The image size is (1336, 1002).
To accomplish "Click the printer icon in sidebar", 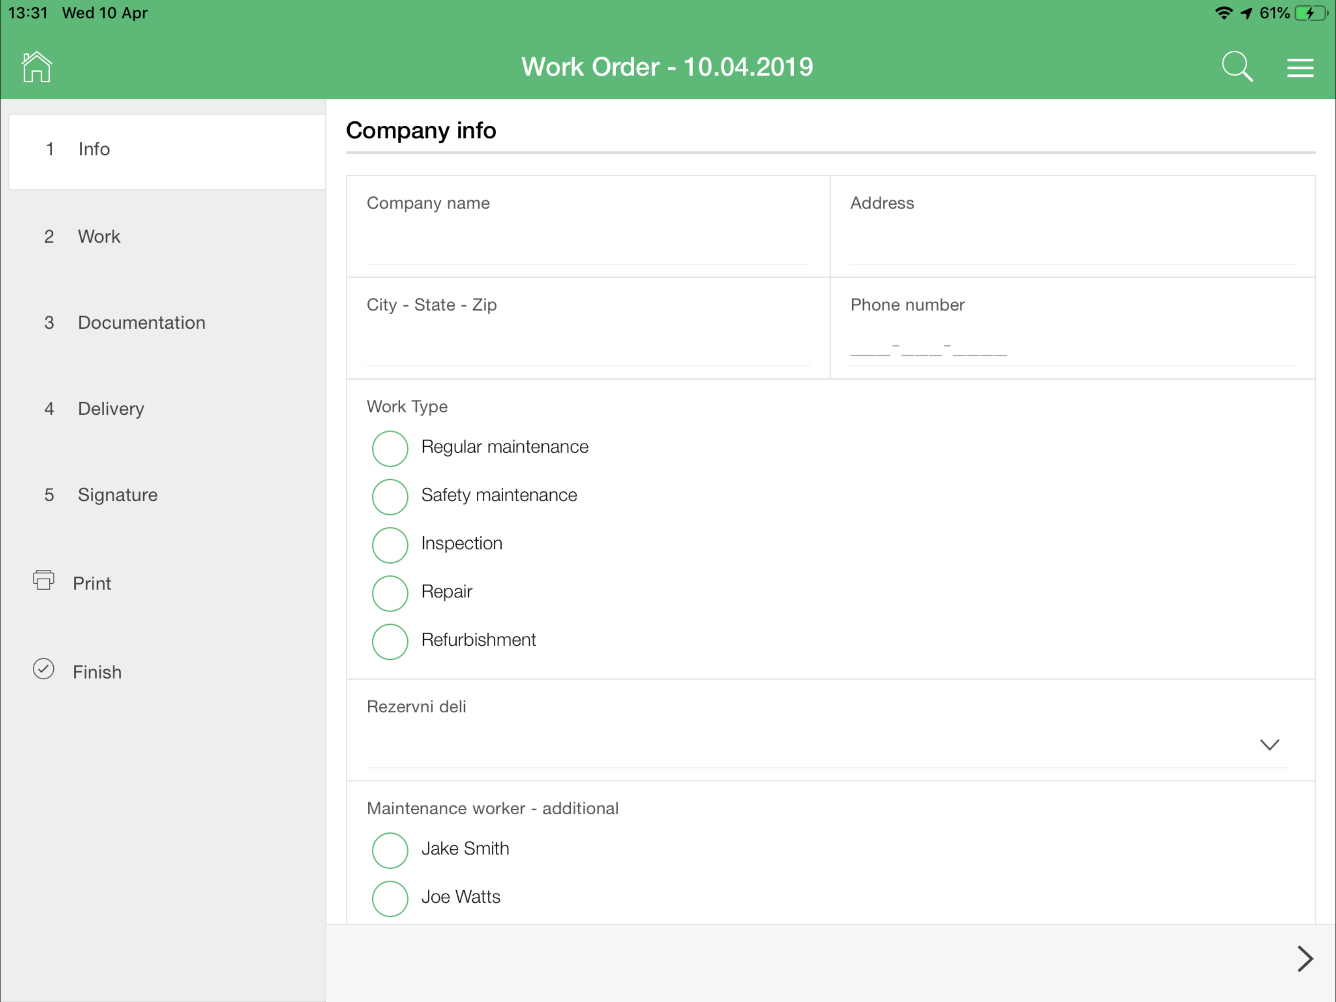I will coord(44,580).
